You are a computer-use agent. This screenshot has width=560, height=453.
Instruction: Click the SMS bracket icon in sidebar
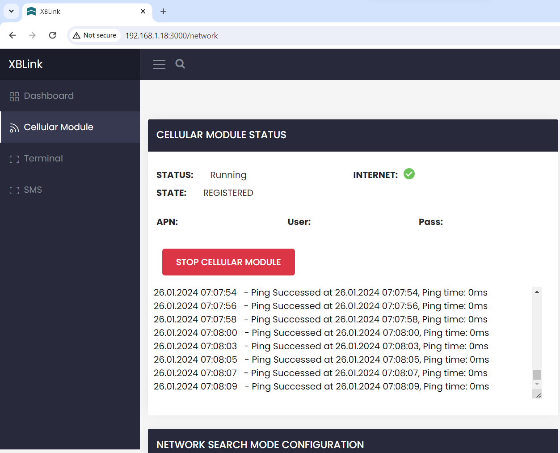pyautogui.click(x=14, y=191)
